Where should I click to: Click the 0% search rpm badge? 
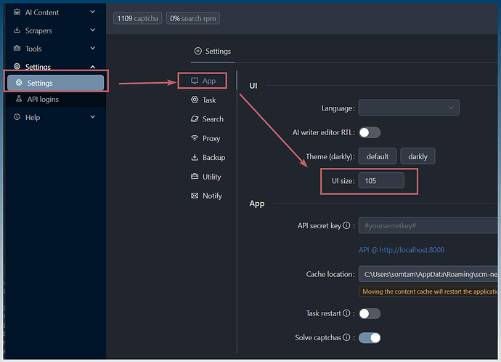click(x=192, y=19)
